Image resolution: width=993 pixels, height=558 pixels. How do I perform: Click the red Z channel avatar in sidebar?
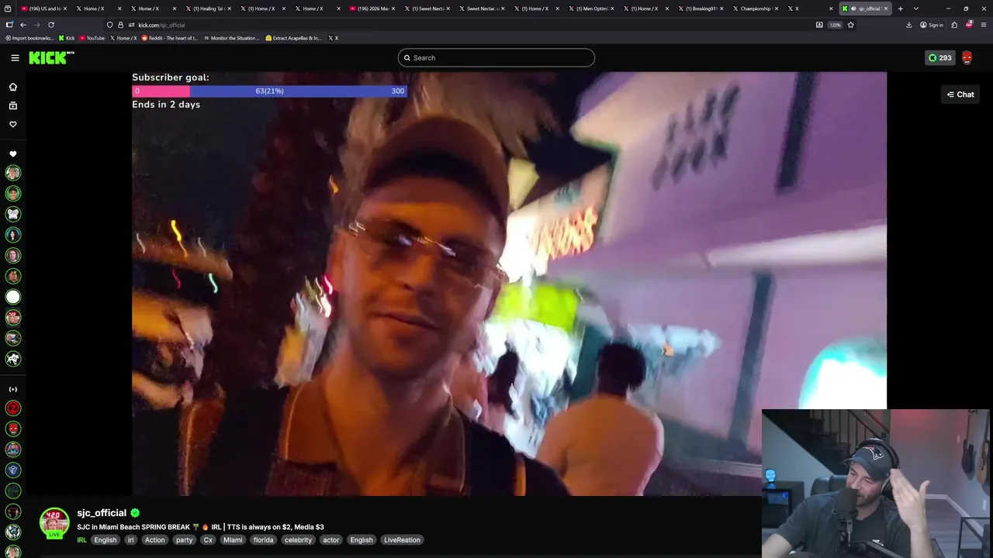[13, 408]
